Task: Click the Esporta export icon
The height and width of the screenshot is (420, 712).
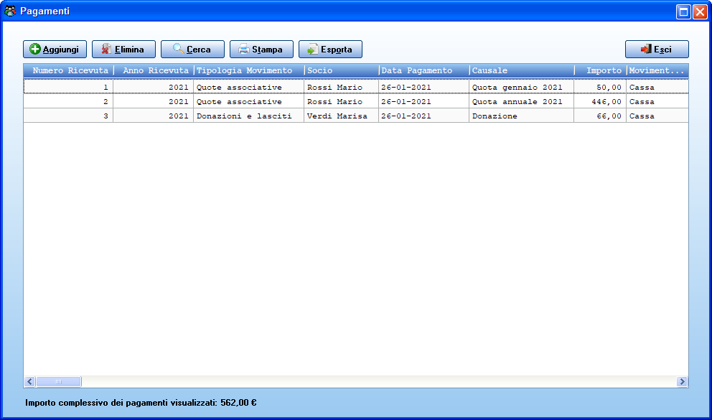Action: pos(312,49)
